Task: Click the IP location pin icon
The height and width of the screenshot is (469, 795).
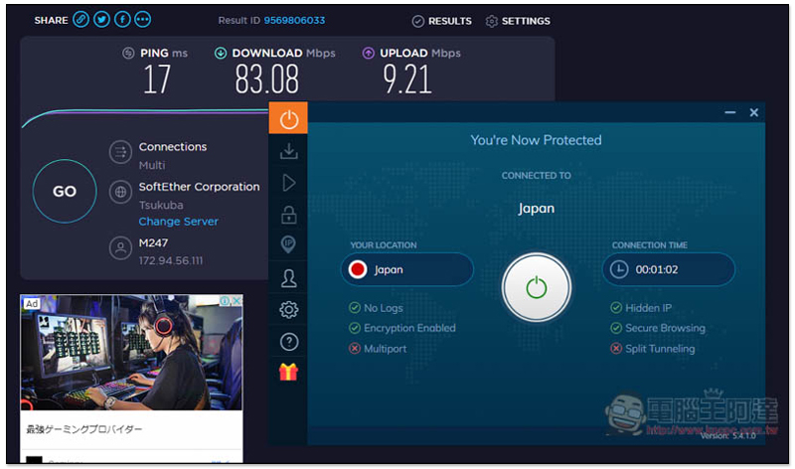Action: click(x=288, y=244)
